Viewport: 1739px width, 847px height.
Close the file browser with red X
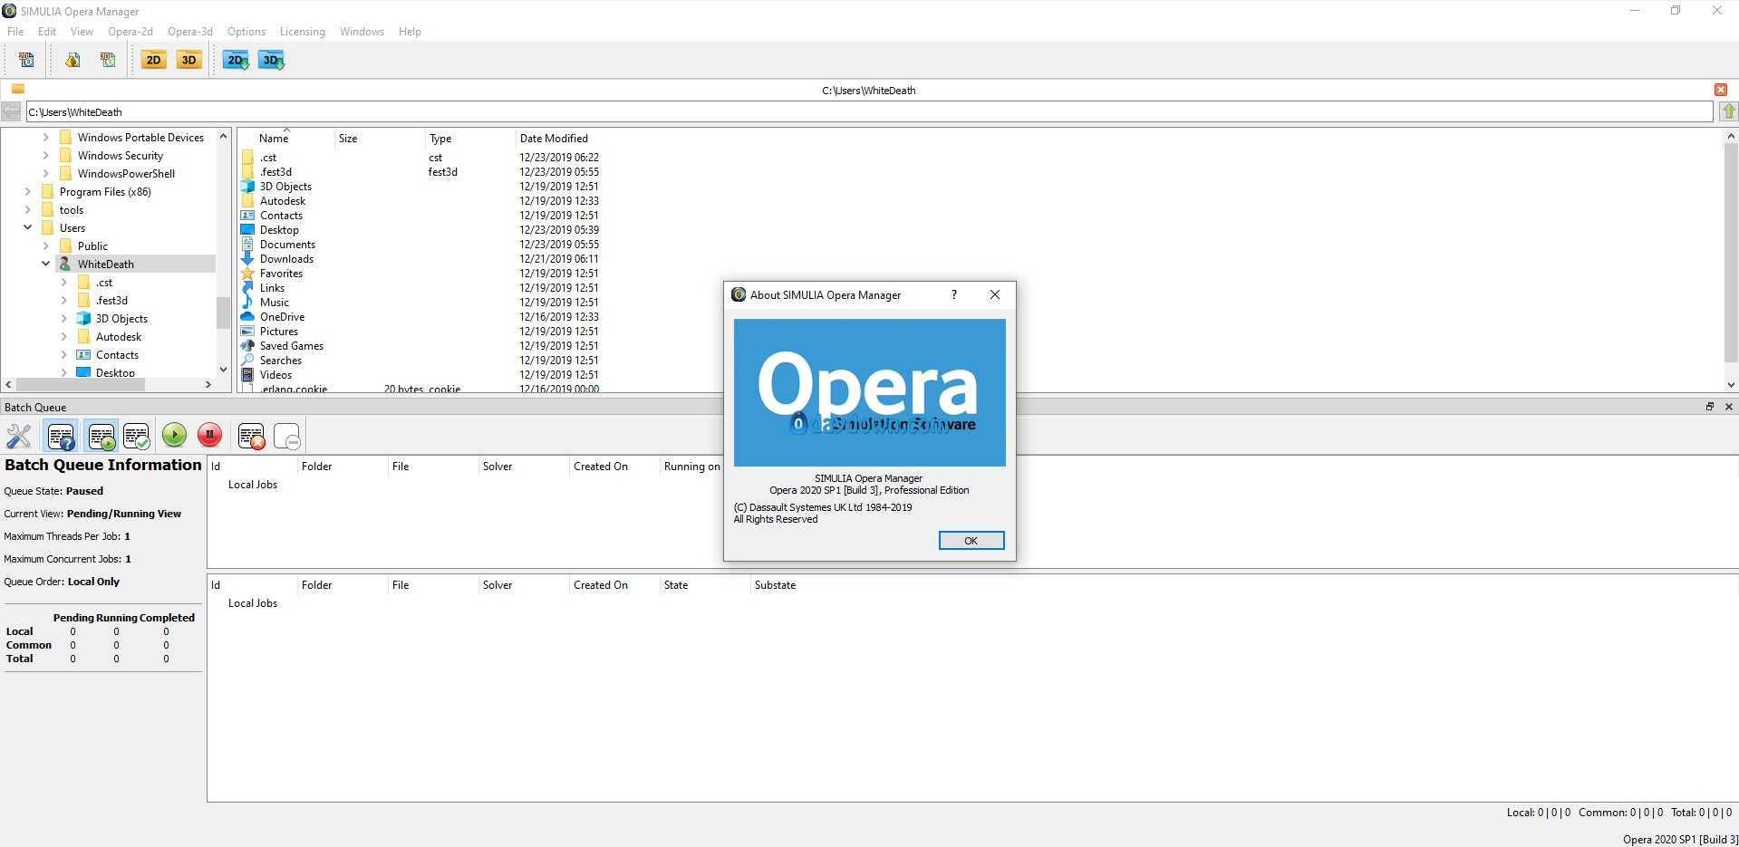(x=1721, y=90)
